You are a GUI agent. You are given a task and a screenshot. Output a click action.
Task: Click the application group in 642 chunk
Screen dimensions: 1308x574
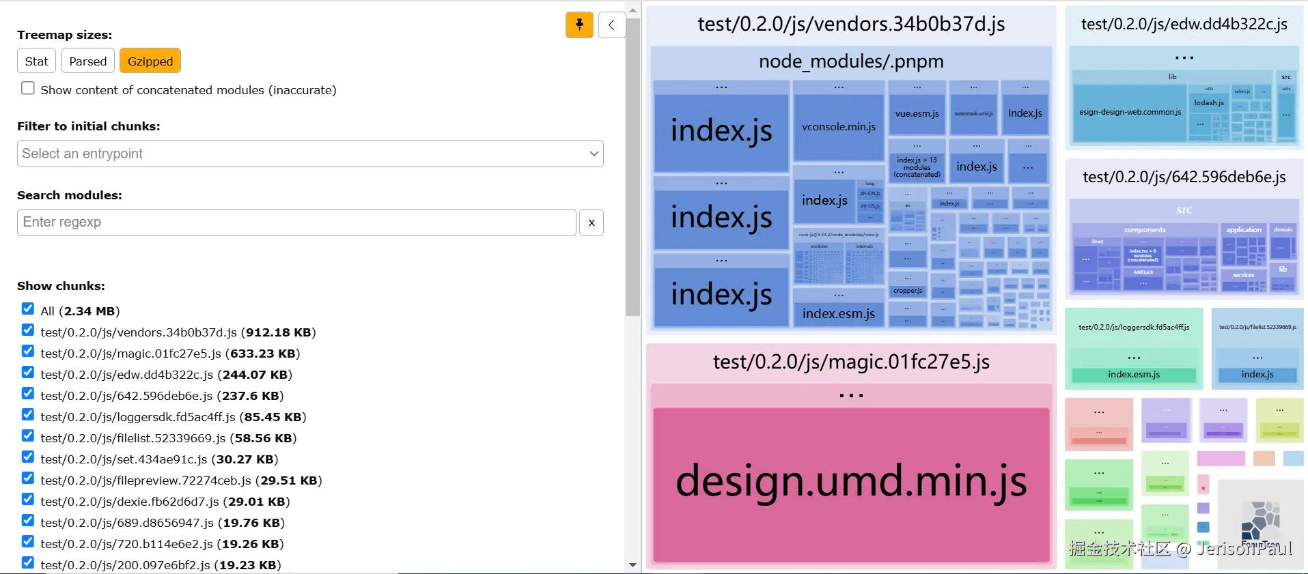tap(1243, 230)
